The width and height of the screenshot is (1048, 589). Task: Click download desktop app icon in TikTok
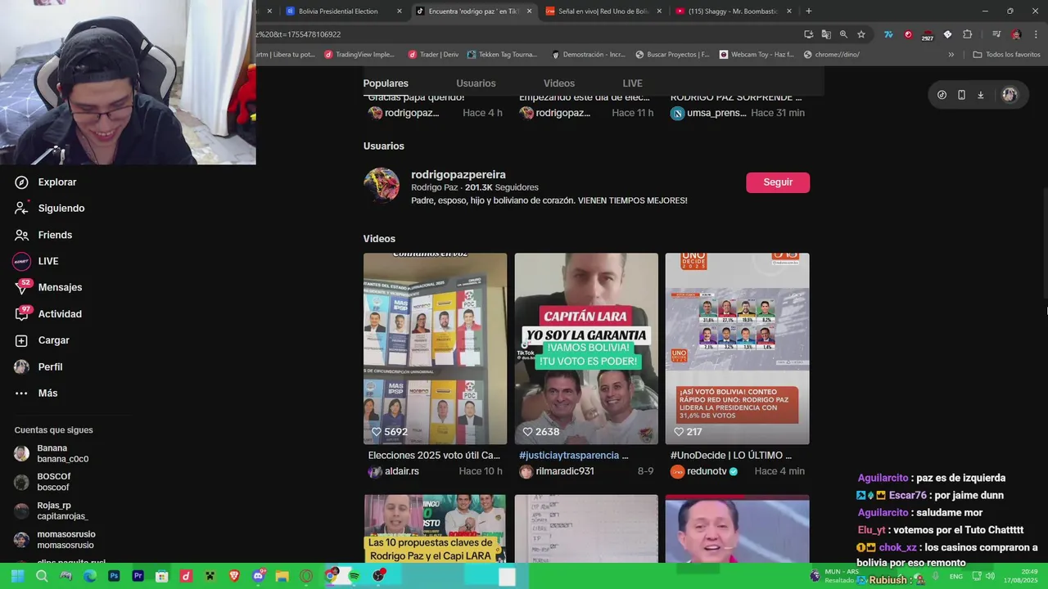tap(981, 95)
